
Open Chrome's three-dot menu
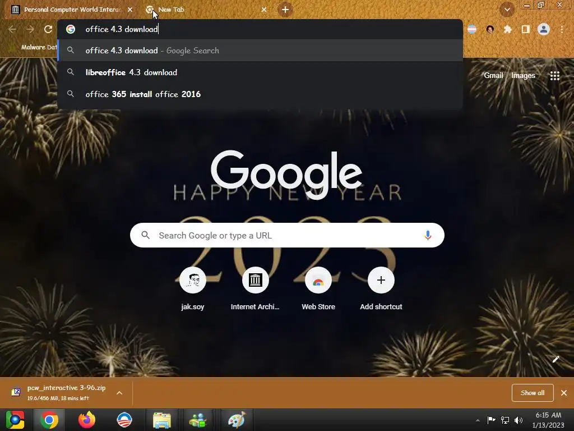tap(562, 29)
